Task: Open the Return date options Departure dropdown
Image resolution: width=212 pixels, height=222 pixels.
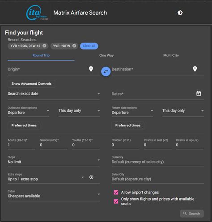Action: coord(132,111)
